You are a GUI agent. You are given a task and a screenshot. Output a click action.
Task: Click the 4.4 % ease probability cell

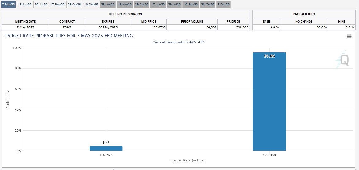pyautogui.click(x=266, y=27)
